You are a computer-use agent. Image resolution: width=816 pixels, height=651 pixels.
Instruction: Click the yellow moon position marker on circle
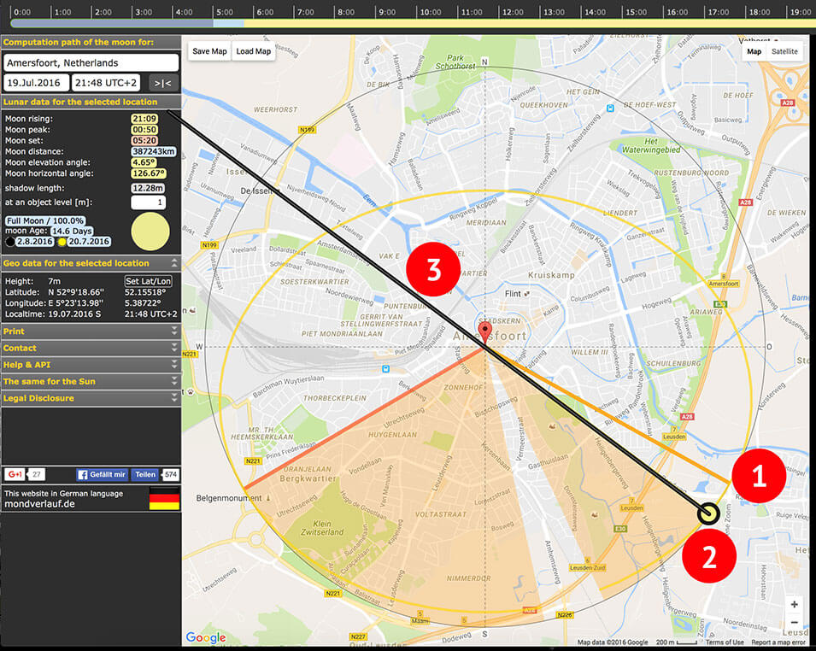coord(708,513)
